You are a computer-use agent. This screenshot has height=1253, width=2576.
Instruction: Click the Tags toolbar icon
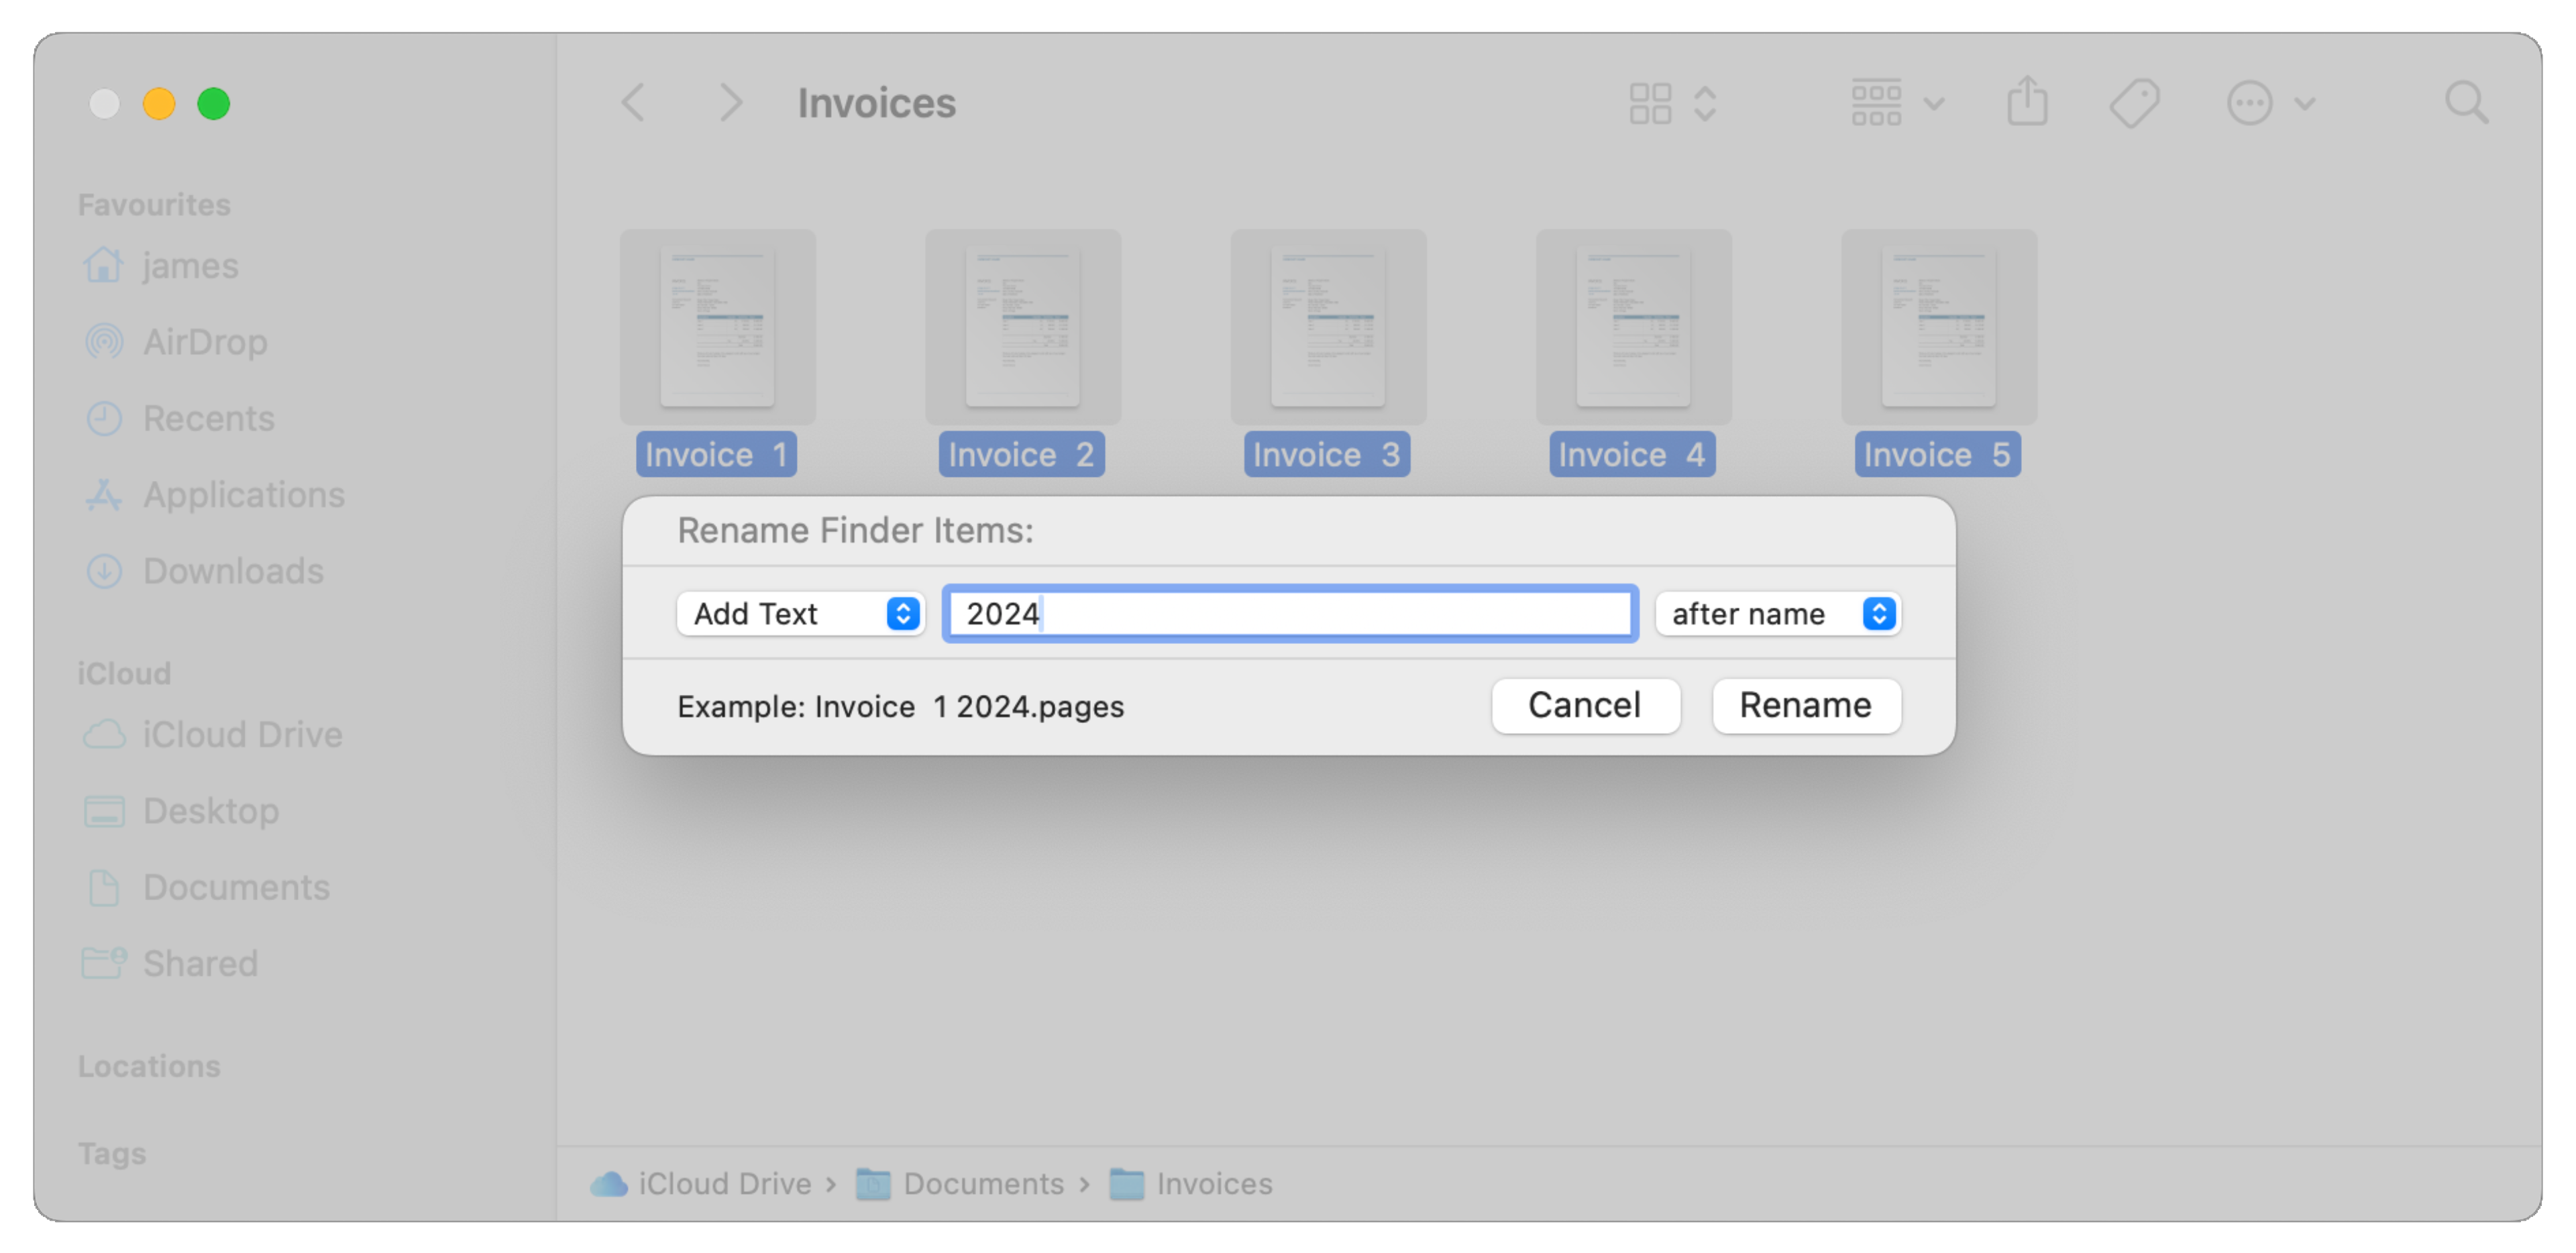tap(2134, 103)
